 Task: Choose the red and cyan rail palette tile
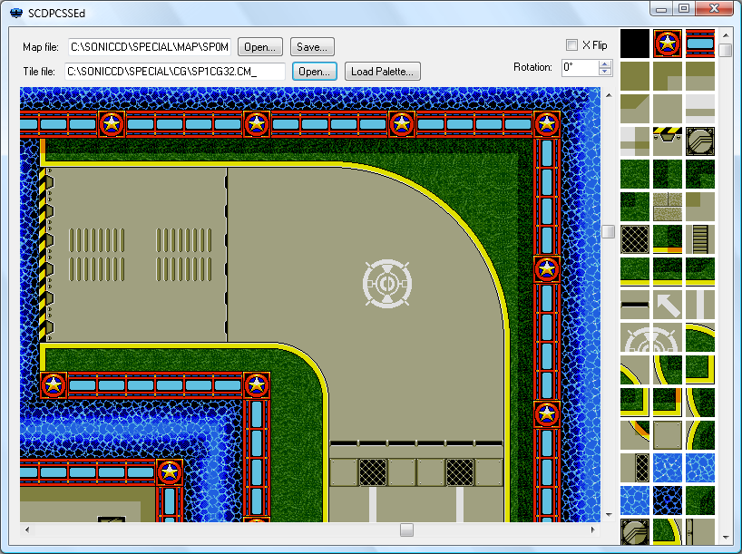pyautogui.click(x=700, y=44)
